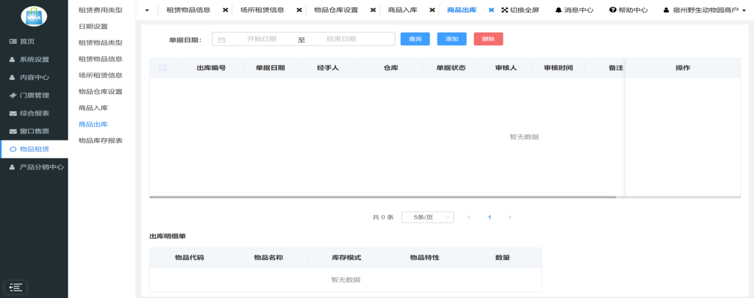Collapse sidebar using bottom-left menu icon
The width and height of the screenshot is (754, 298).
pyautogui.click(x=15, y=287)
